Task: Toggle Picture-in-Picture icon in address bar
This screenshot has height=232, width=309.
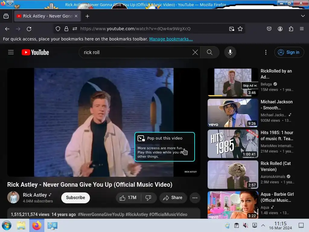Action: (x=232, y=29)
